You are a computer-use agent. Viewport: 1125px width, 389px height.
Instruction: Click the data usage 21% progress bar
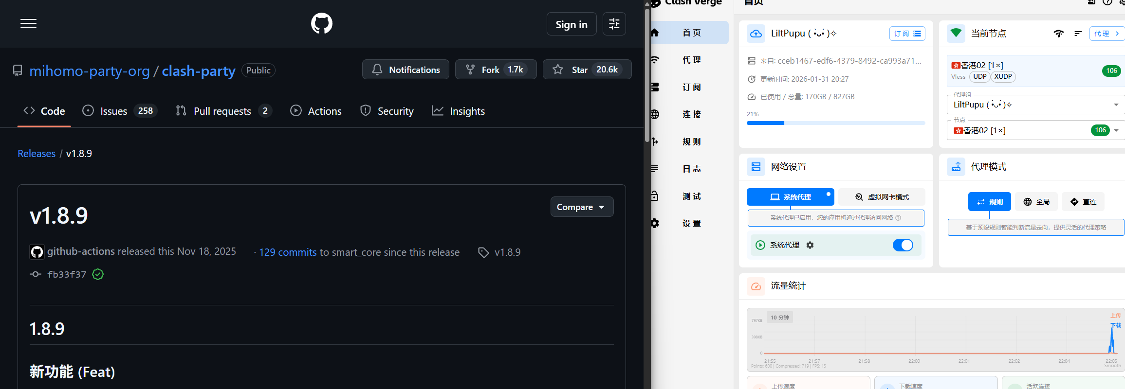pyautogui.click(x=835, y=123)
